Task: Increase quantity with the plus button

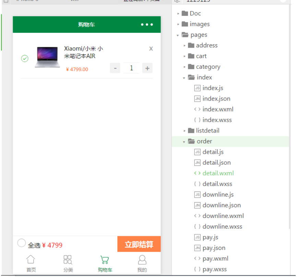Action: tap(147, 68)
